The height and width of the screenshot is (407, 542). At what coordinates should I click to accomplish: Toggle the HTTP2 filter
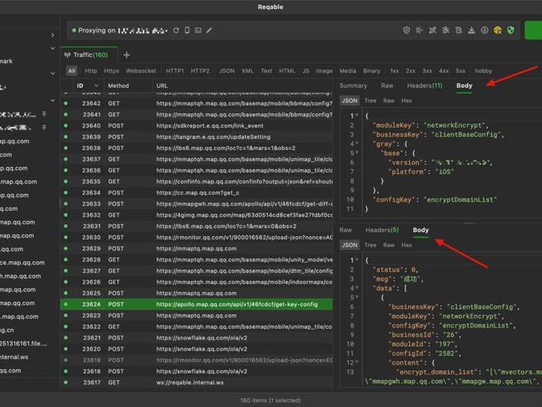[200, 71]
